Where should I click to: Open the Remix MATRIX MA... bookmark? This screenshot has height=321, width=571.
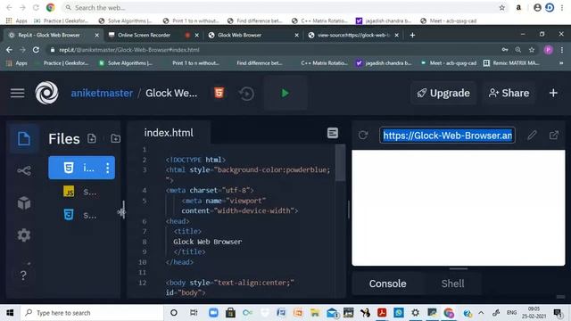[511, 63]
